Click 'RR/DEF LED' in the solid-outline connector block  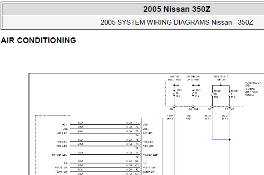click(150, 155)
